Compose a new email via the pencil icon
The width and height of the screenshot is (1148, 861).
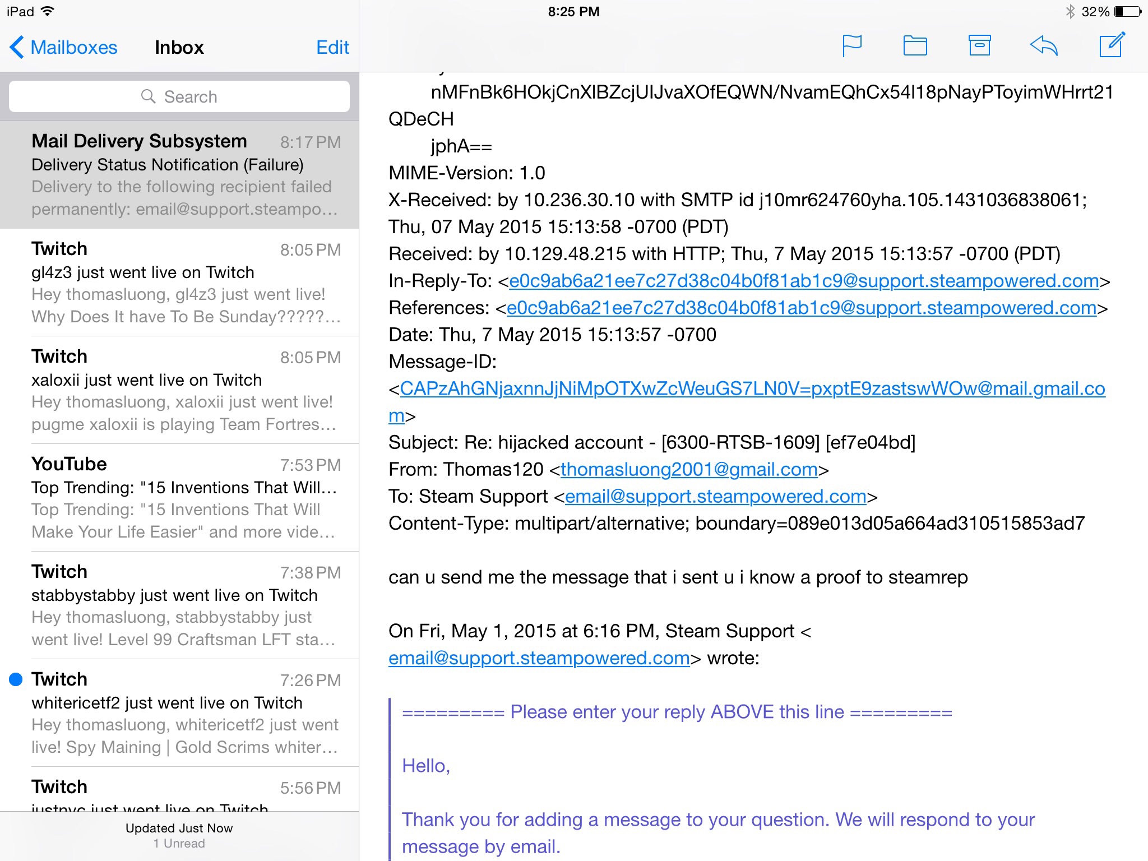tap(1112, 45)
